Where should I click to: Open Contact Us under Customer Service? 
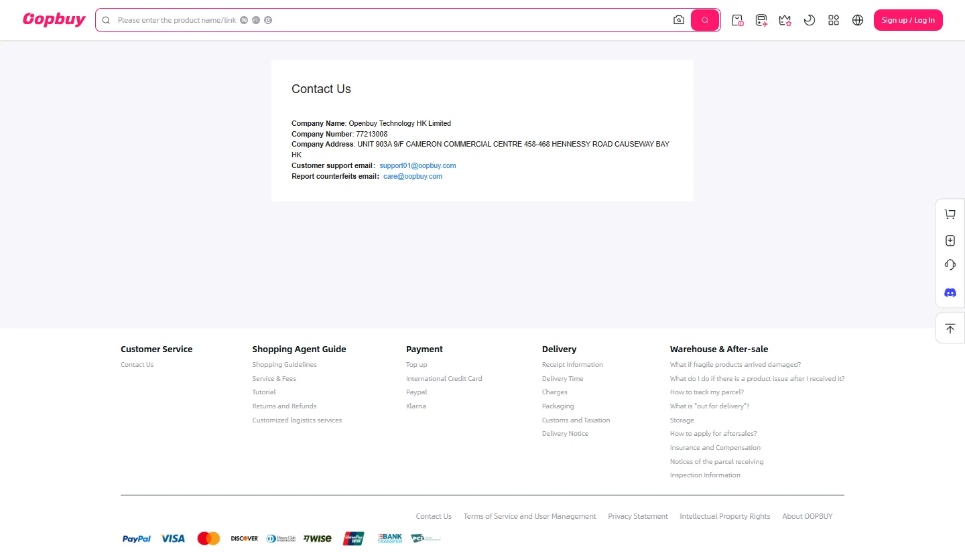point(137,365)
